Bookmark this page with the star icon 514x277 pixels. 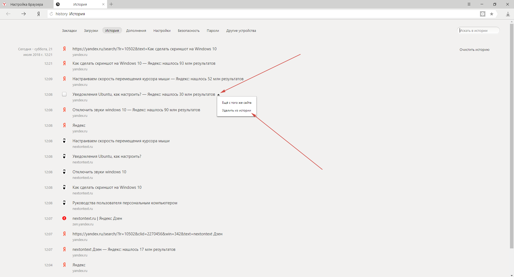(x=492, y=14)
